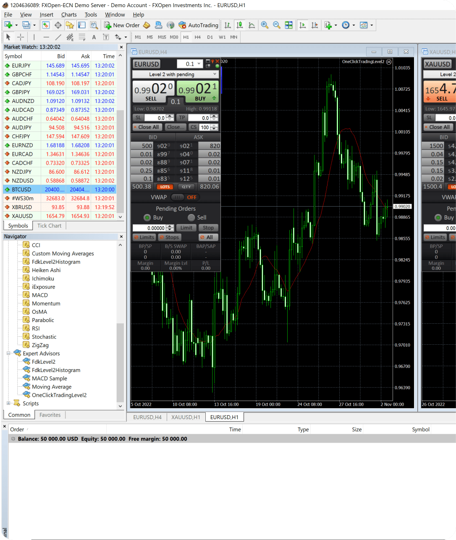456x540 pixels.
Task: Zoom in on the chart
Action: 264,25
